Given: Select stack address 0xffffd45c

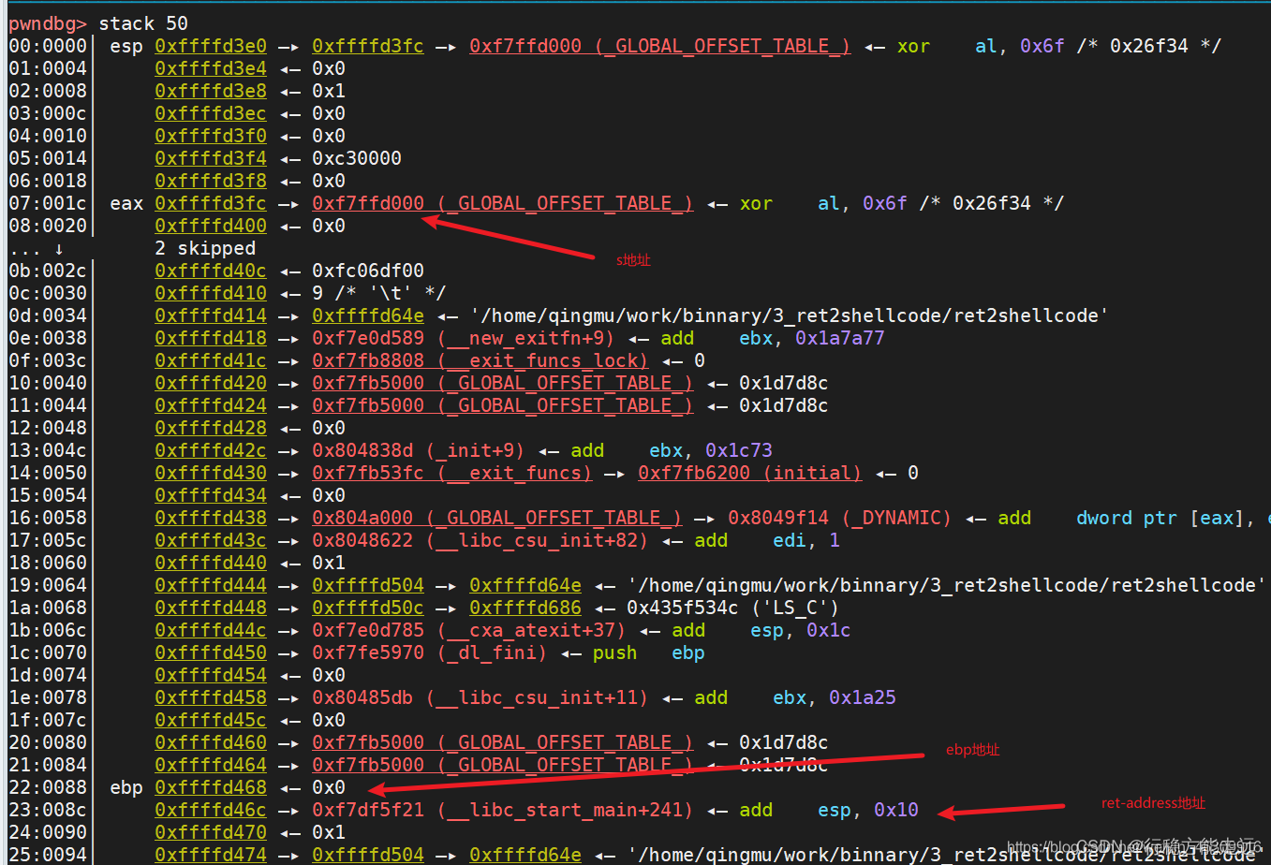Looking at the screenshot, I should (x=211, y=720).
